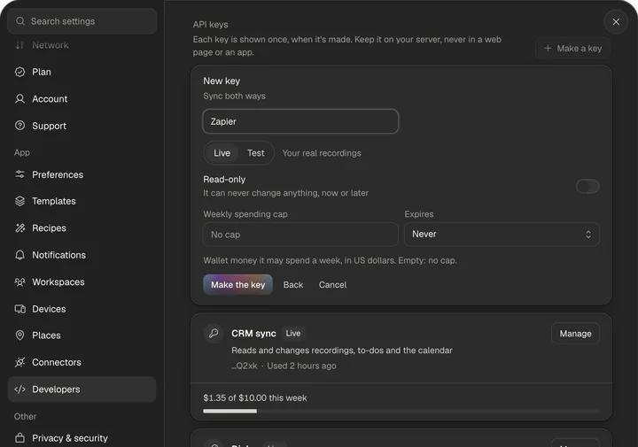Click the 'API keys' heading
Screen dimensions: 638x447
[x=210, y=25]
